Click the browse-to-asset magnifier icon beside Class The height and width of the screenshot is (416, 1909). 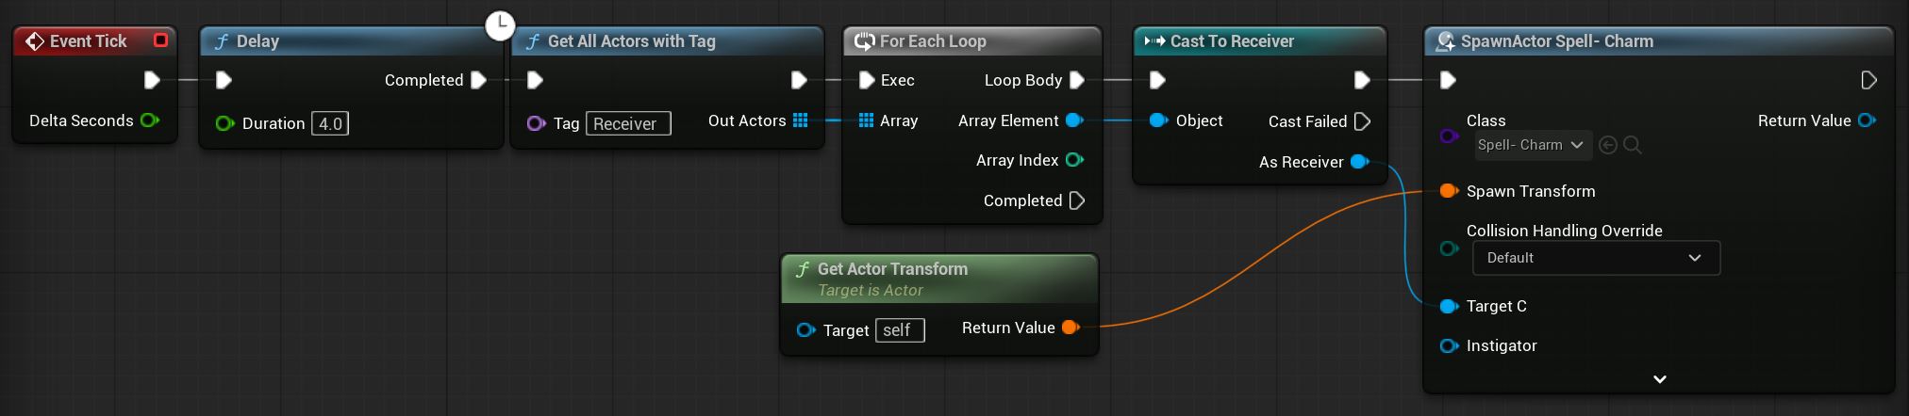pos(1633,145)
